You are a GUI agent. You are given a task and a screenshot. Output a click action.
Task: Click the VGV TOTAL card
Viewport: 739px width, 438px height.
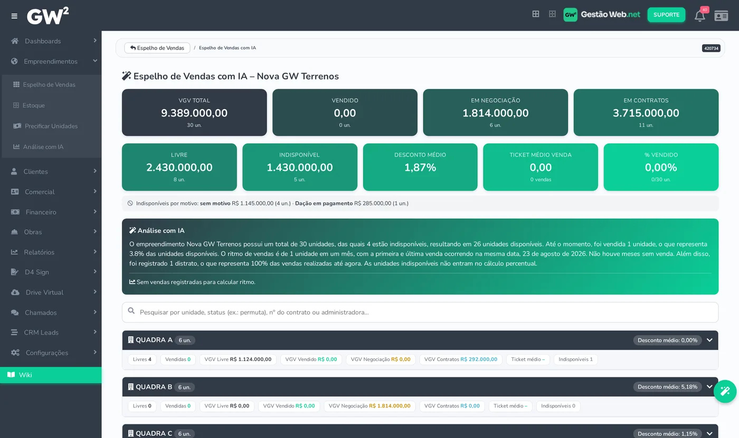tap(194, 113)
